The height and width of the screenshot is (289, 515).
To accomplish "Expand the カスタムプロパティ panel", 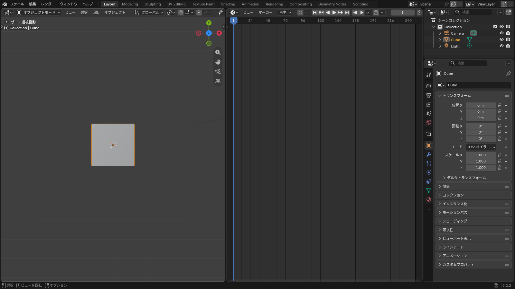I will pos(473,265).
